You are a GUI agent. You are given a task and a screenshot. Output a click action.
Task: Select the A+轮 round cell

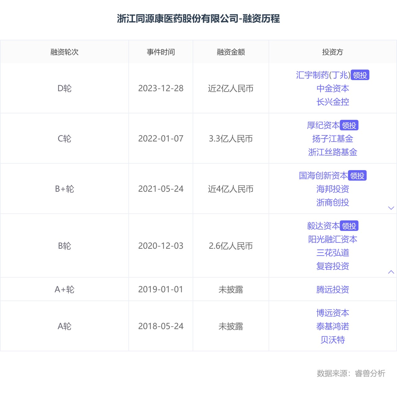click(65, 290)
